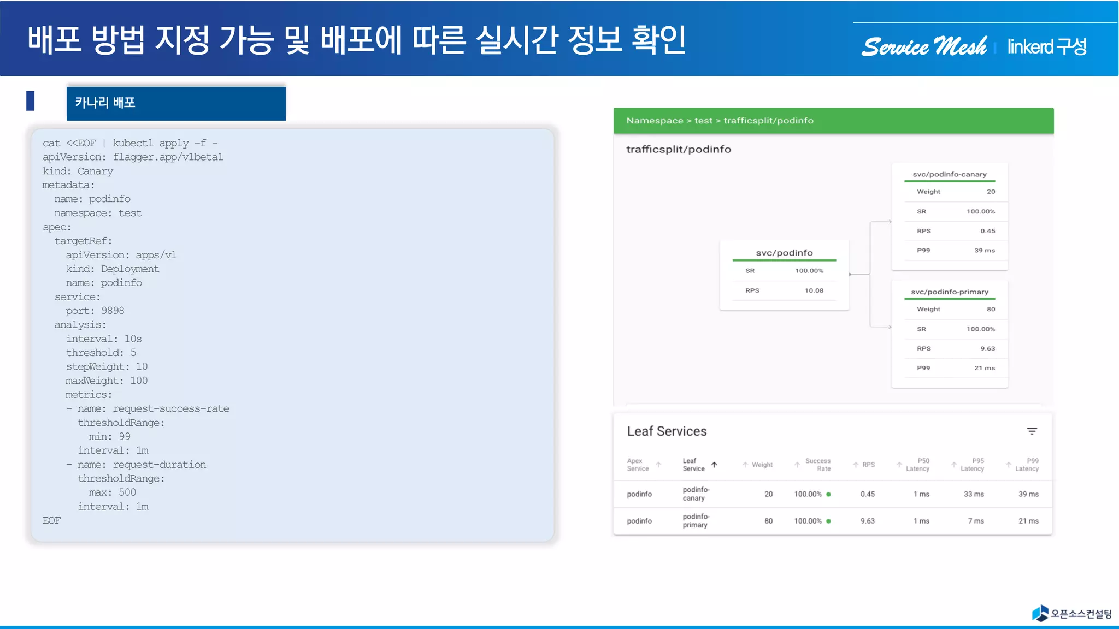Click the Service Mesh header text
Image resolution: width=1119 pixels, height=629 pixels.
(x=924, y=46)
